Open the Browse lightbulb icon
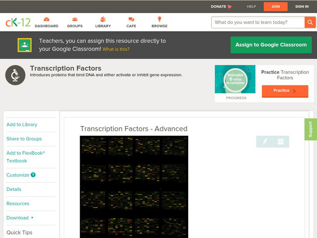 pos(159,19)
